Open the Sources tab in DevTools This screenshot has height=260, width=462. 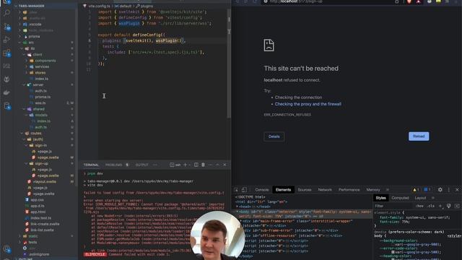coord(305,190)
